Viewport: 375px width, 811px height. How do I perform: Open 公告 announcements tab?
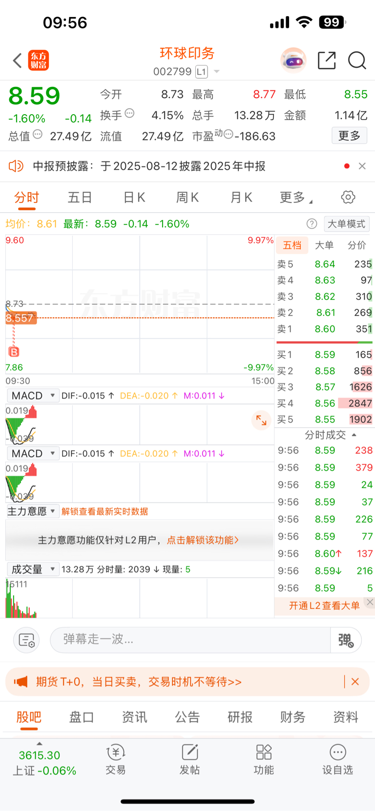187,717
